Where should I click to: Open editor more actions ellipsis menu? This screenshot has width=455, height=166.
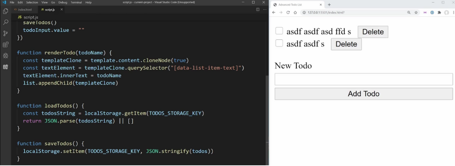[x=265, y=10]
